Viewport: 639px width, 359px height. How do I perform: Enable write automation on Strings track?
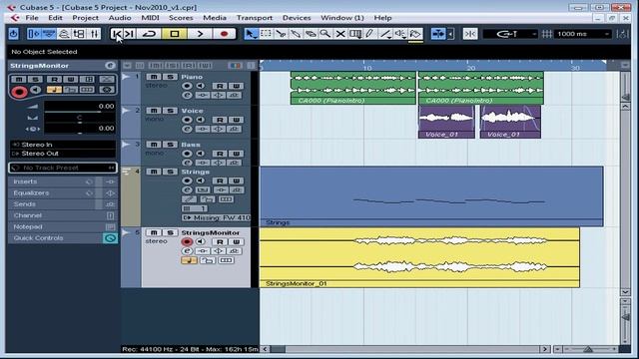tap(236, 180)
